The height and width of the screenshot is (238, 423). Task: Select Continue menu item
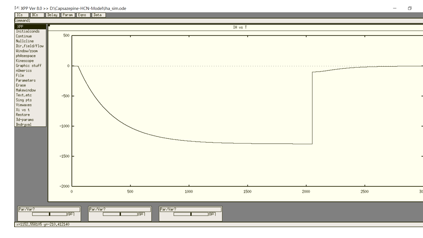[x=30, y=36]
